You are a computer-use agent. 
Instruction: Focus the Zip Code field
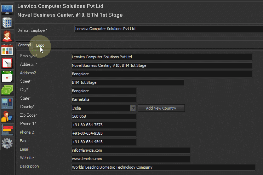(104, 116)
